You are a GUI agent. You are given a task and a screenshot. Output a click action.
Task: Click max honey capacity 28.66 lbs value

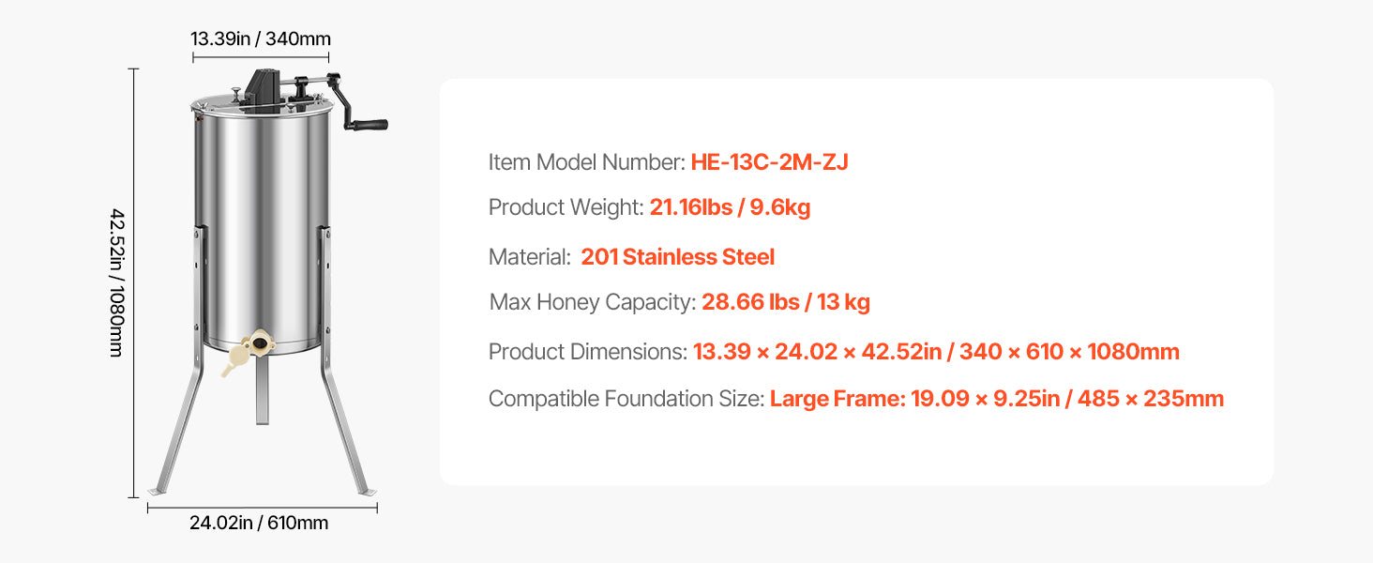coord(786,302)
